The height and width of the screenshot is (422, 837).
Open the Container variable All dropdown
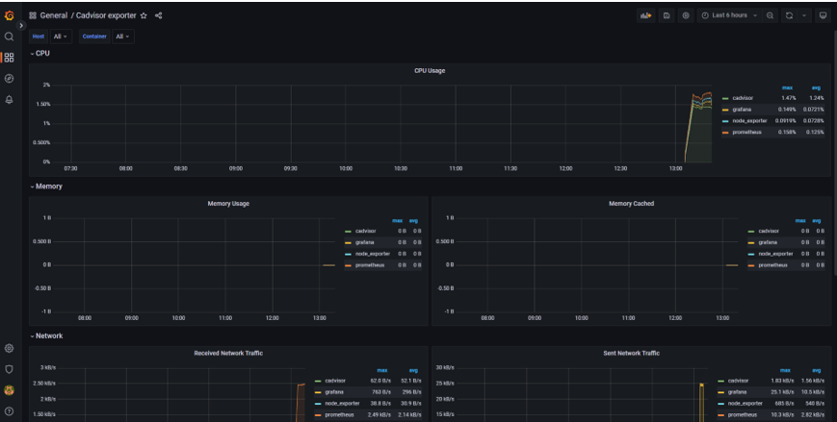122,37
